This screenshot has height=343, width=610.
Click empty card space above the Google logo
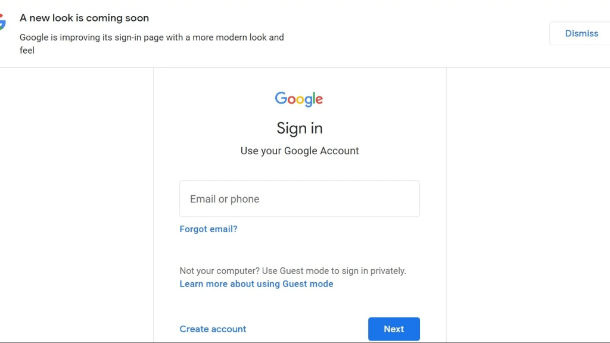[300, 77]
